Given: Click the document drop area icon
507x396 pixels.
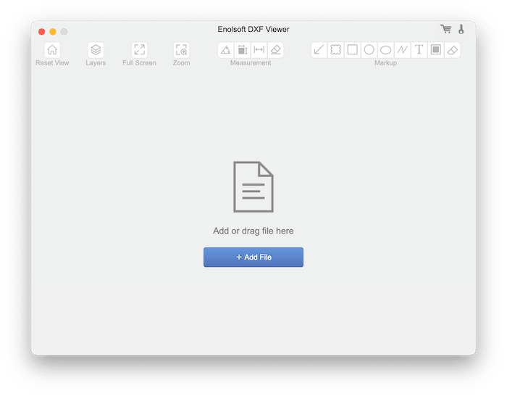Looking at the screenshot, I should [253, 187].
